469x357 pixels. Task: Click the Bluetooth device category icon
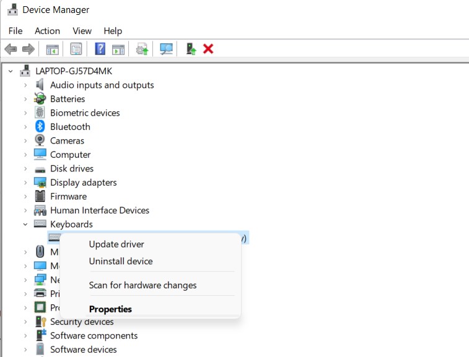[40, 126]
